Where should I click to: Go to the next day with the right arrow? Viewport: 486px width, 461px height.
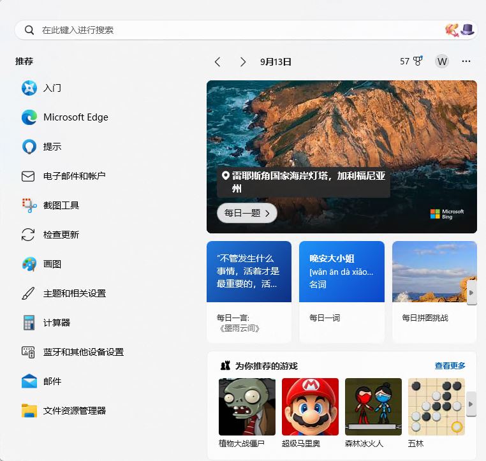coord(243,62)
